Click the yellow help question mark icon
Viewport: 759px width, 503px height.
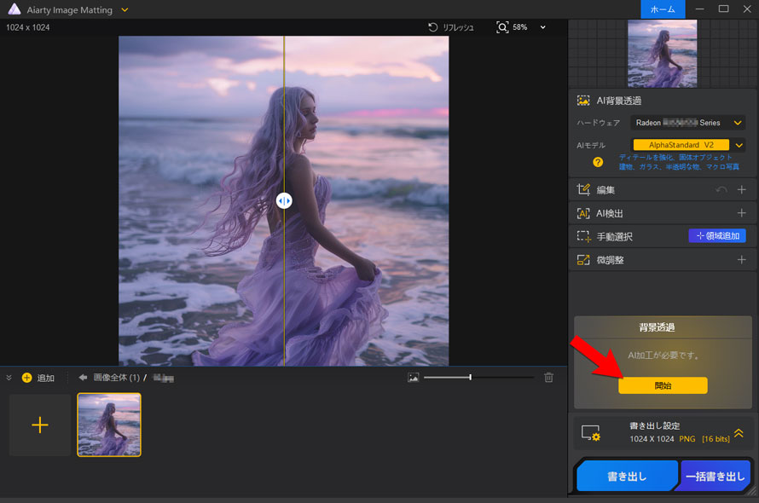point(598,162)
